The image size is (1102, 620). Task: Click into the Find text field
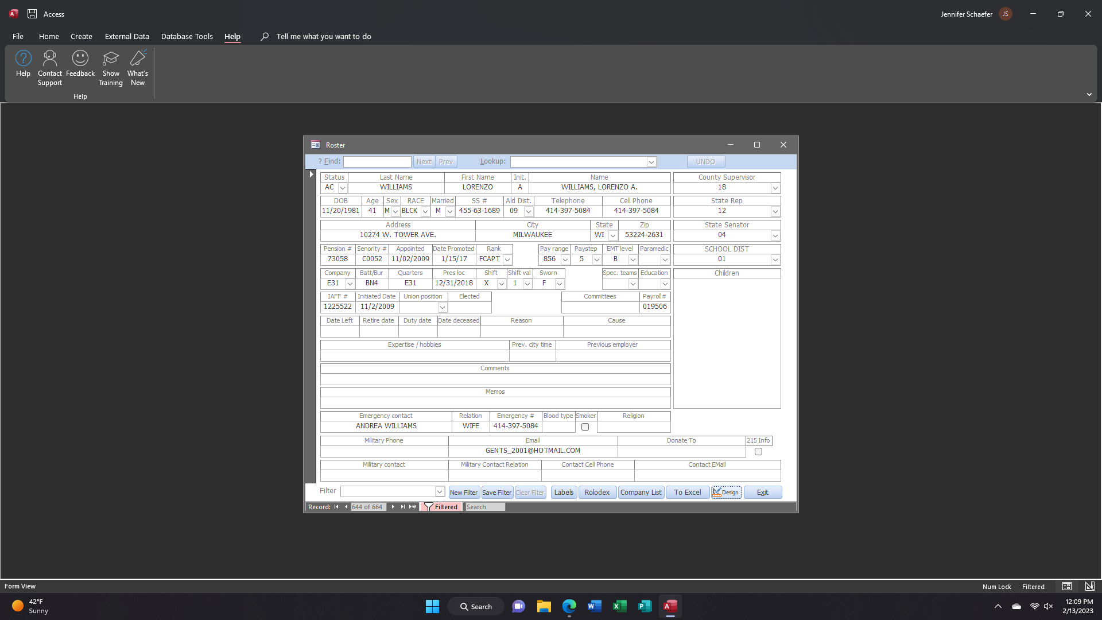[x=377, y=162]
